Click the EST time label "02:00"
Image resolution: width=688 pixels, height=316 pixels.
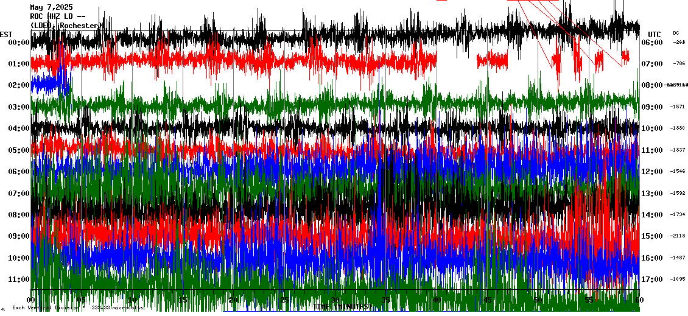point(18,85)
